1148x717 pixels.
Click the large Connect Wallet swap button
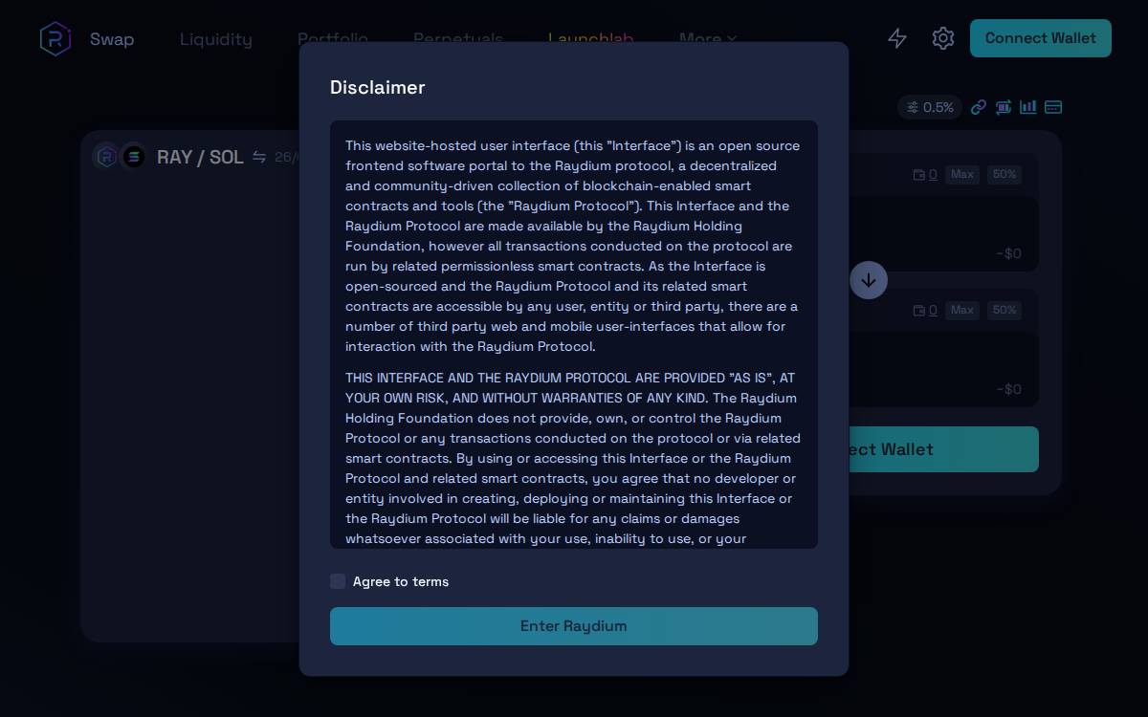point(942,449)
